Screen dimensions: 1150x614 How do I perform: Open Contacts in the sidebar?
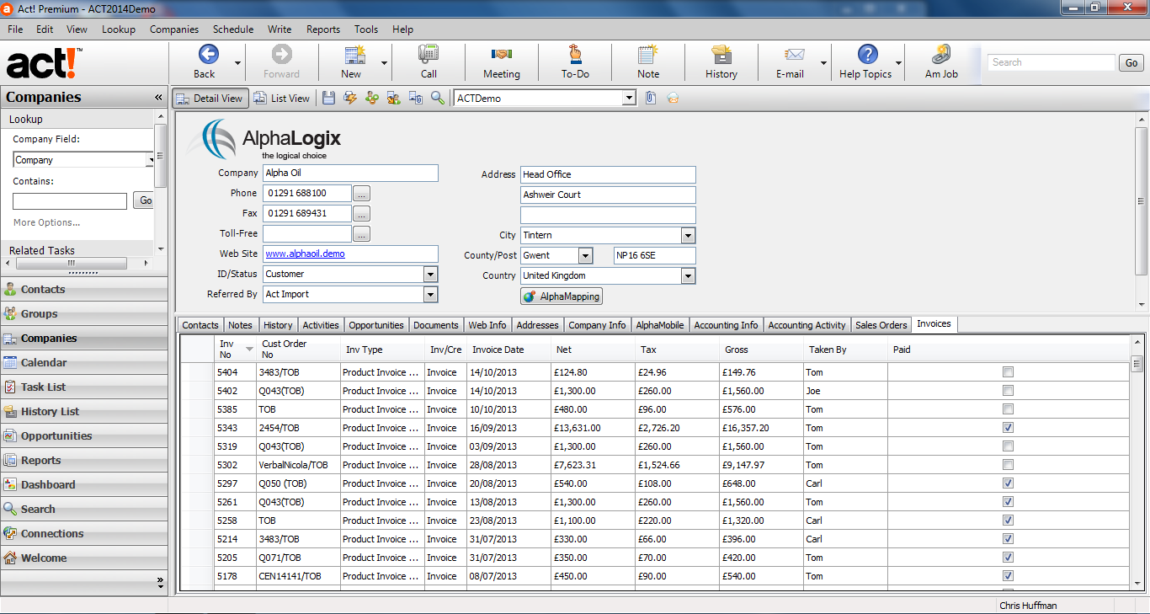click(84, 289)
